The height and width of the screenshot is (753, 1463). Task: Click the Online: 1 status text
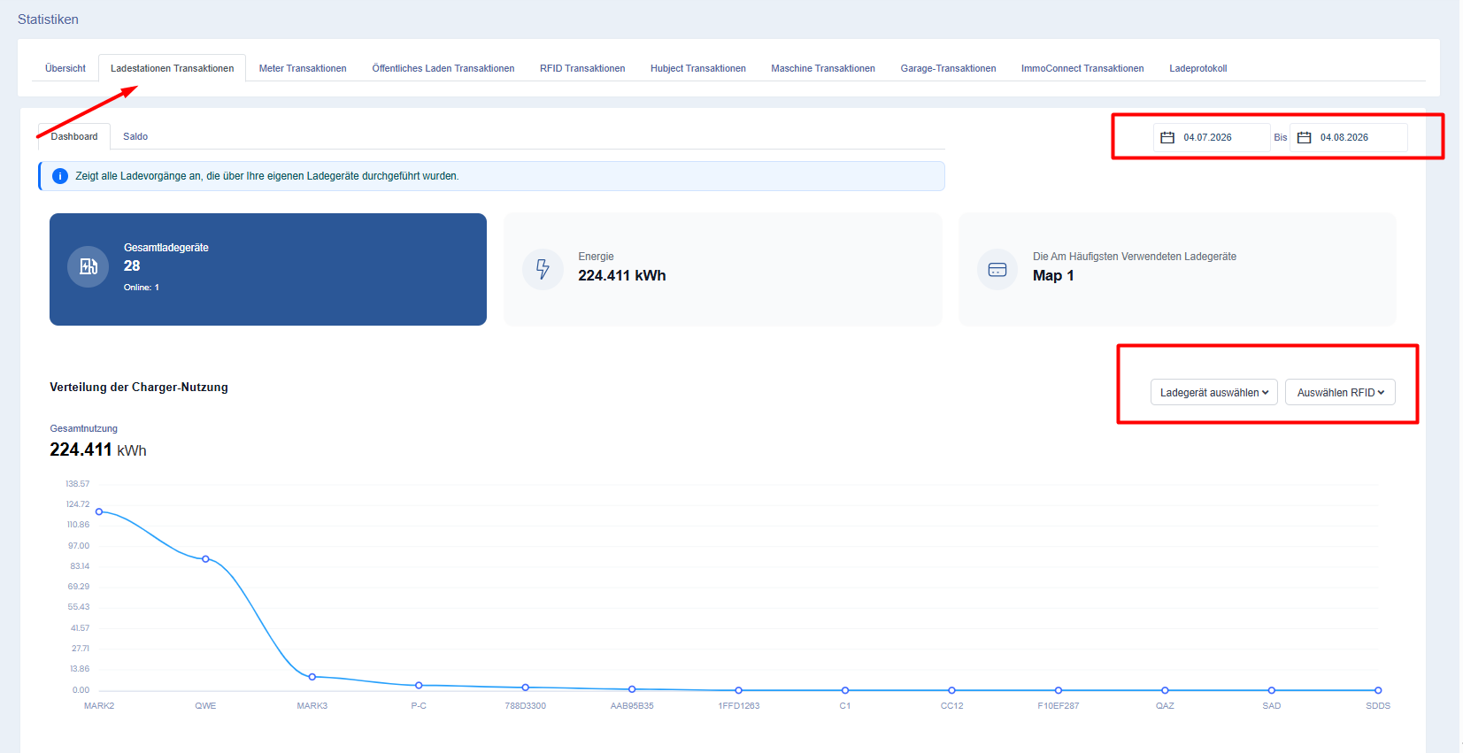pyautogui.click(x=142, y=288)
